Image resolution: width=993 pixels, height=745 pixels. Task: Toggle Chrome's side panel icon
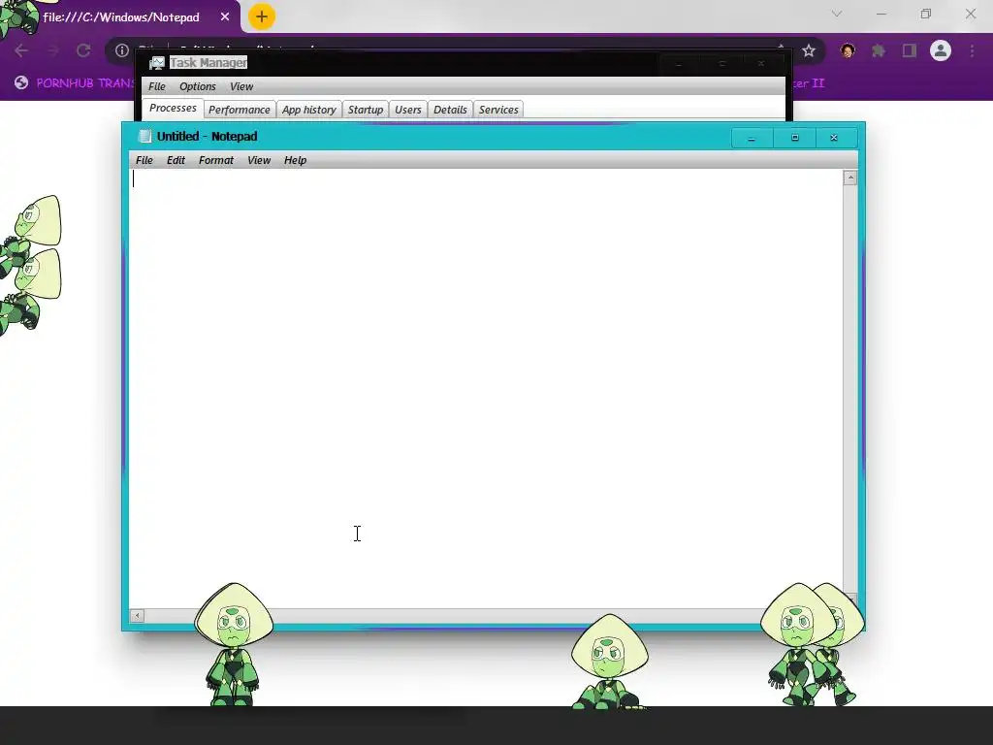pos(910,50)
